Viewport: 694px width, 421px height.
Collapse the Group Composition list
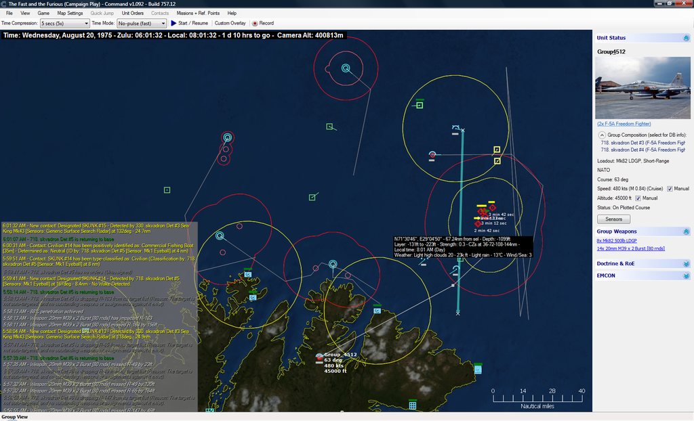click(x=602, y=135)
